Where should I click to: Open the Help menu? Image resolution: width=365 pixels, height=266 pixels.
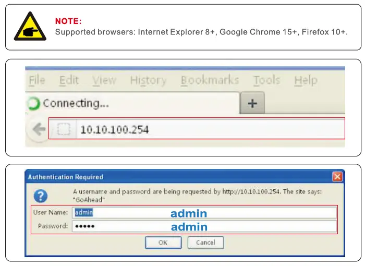coord(306,80)
